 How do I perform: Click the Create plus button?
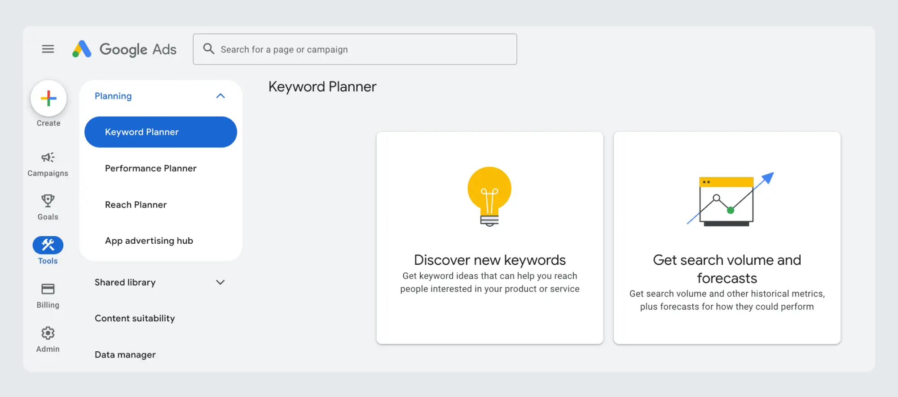[48, 98]
